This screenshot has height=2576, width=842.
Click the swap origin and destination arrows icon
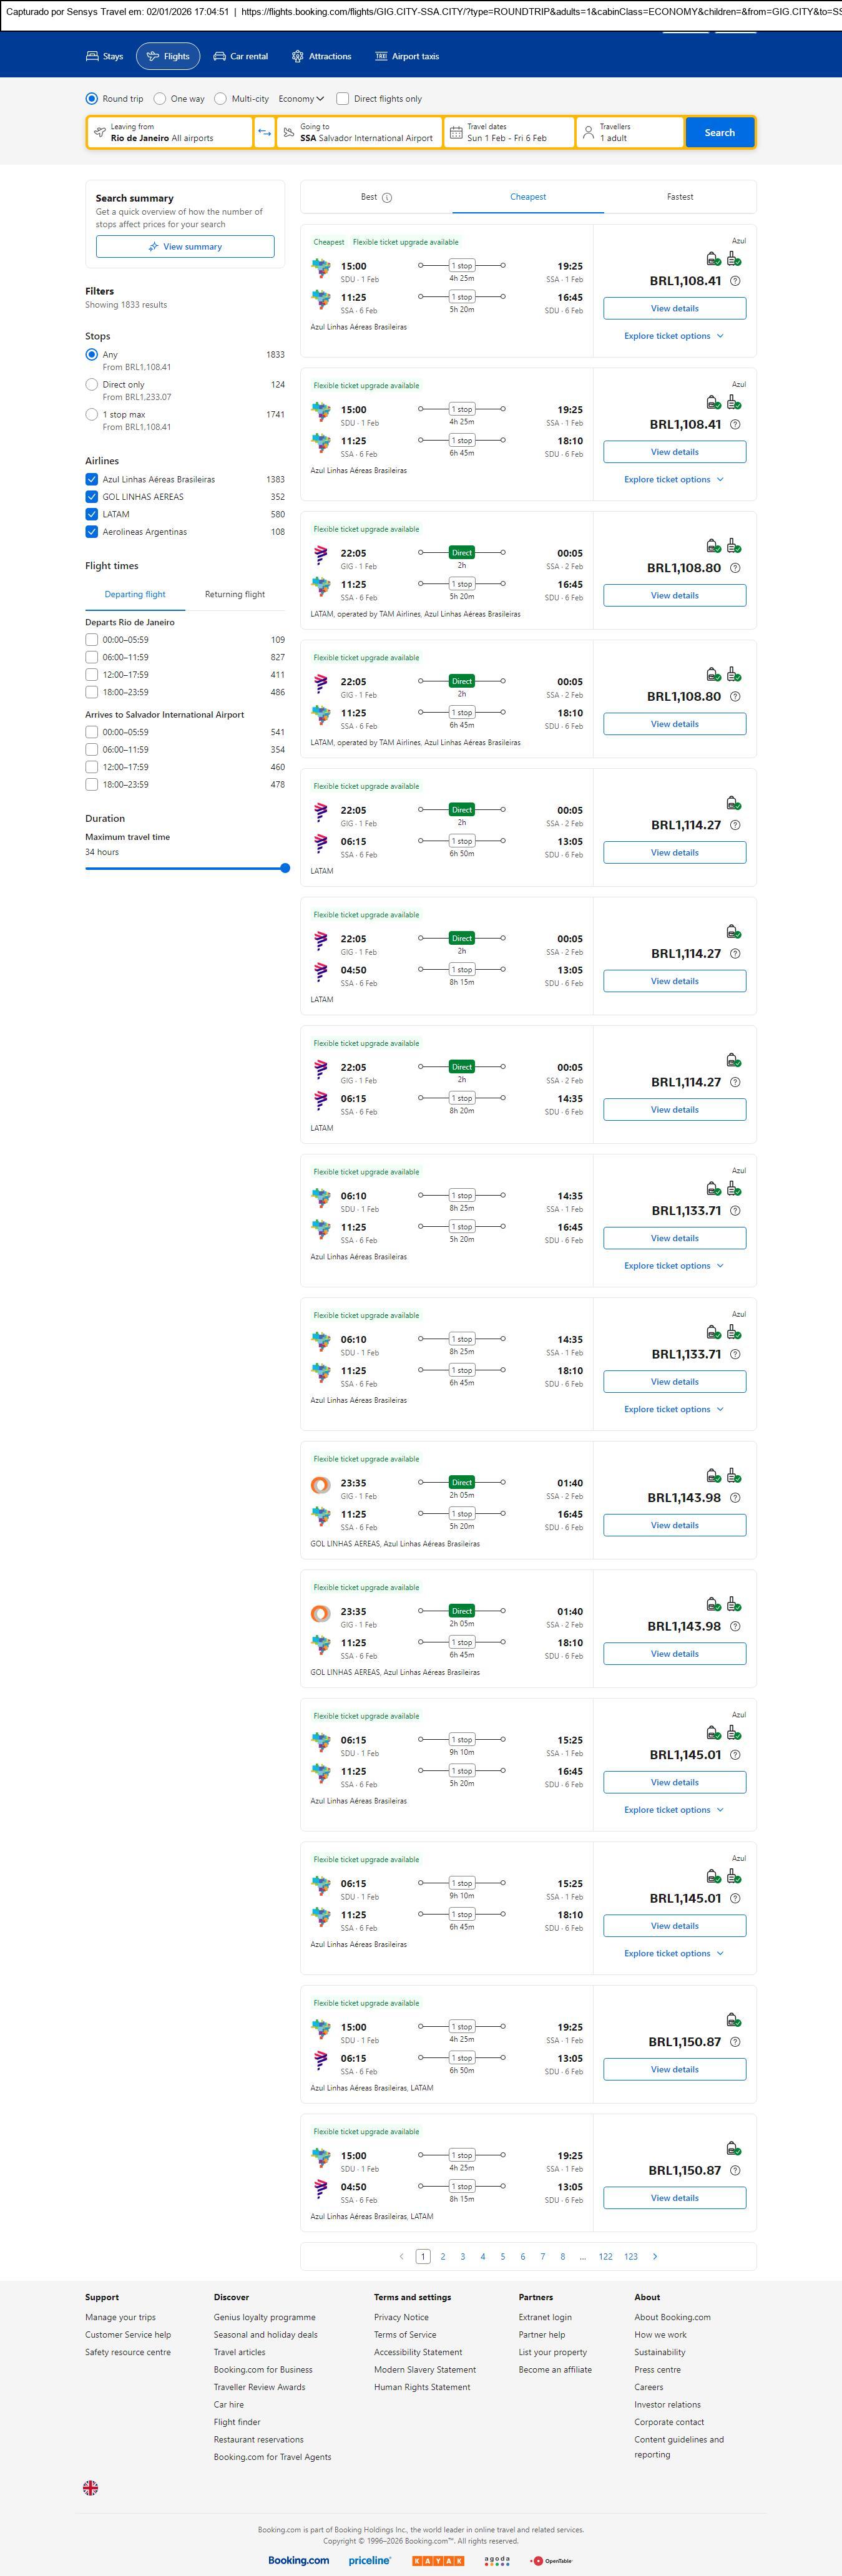pyautogui.click(x=264, y=132)
